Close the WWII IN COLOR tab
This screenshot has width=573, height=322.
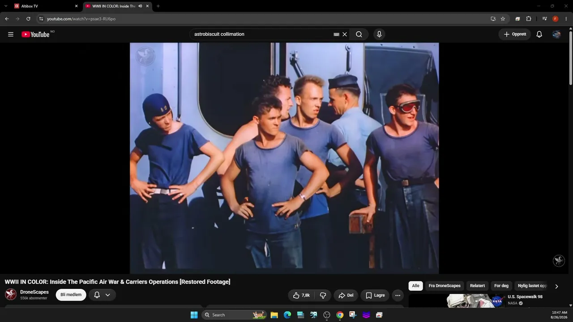pyautogui.click(x=147, y=6)
